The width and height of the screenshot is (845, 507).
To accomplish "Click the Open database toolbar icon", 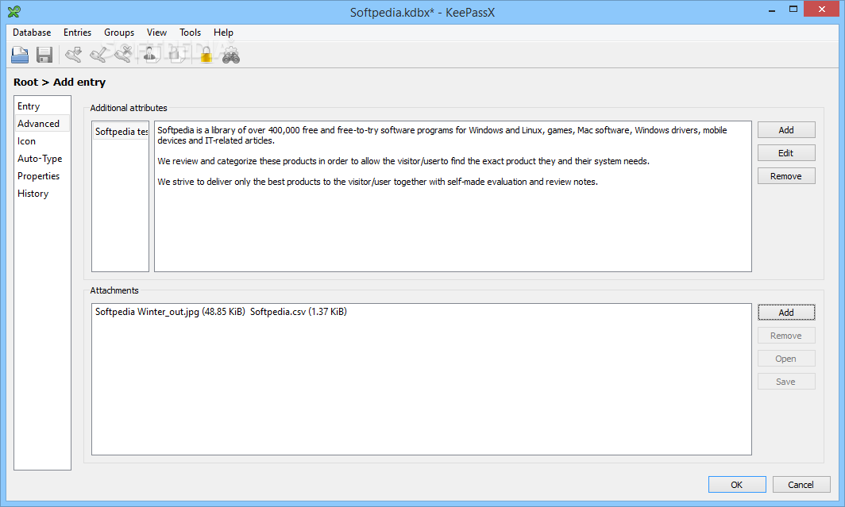I will 20,55.
